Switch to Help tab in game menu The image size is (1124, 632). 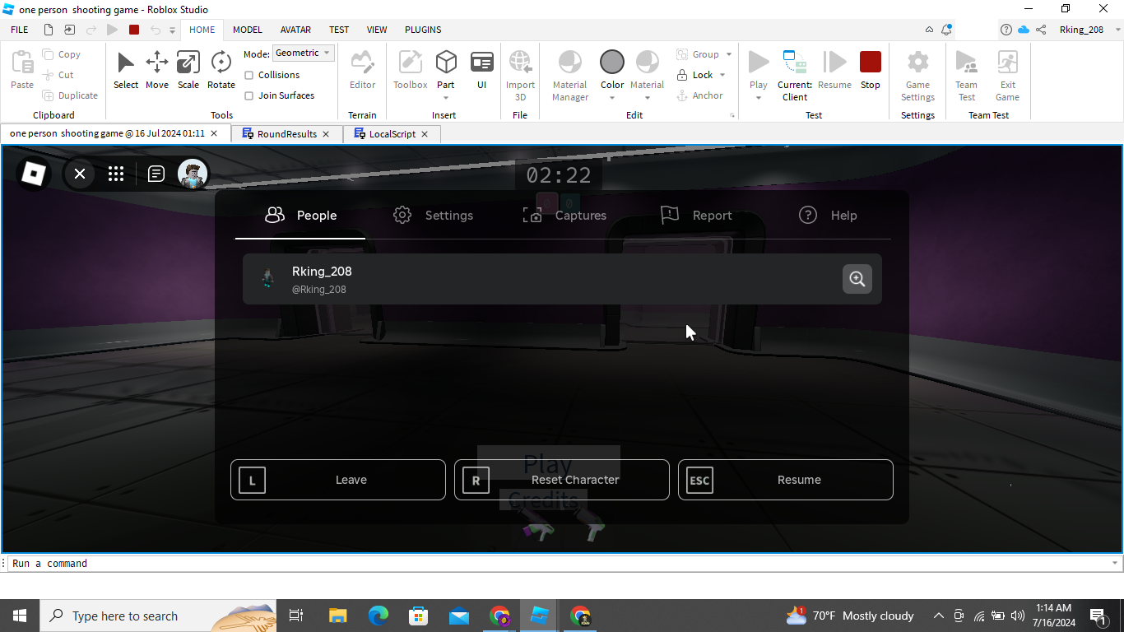click(x=828, y=216)
